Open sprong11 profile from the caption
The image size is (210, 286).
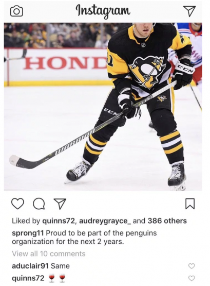pyautogui.click(x=28, y=233)
